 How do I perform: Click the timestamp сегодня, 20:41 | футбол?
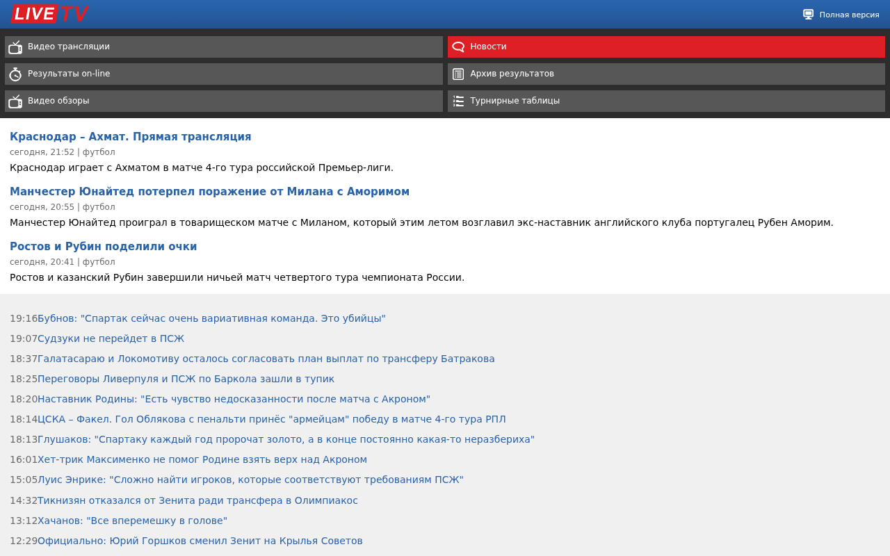[x=63, y=262]
